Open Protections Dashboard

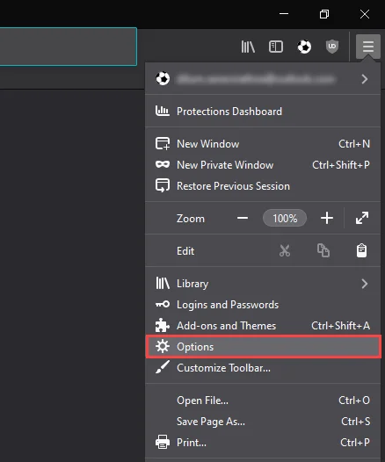263,112
